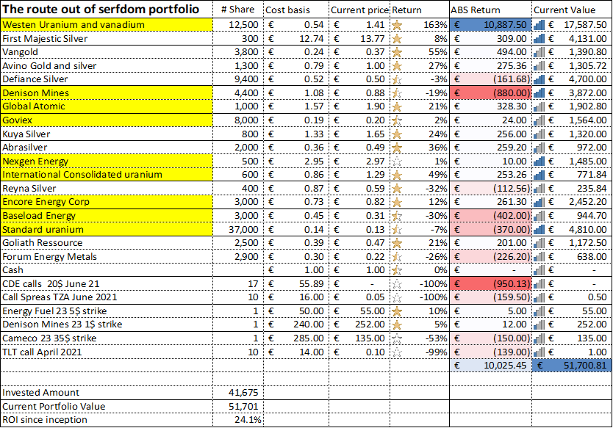Click the star icon in the First Majestic Silver row
Screen dimensions: 613x428
point(397,39)
